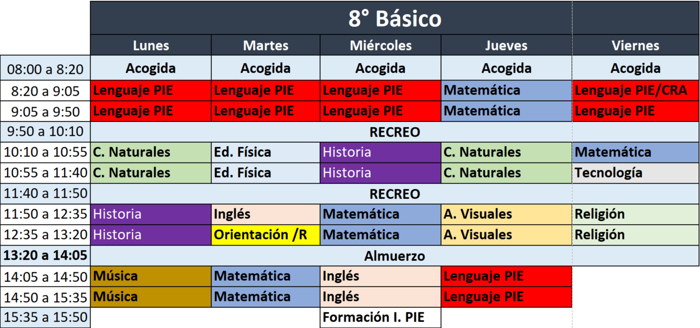The image size is (700, 328).
Task: Select Tuesday's Inglés cell at 11:50
Action: tap(266, 214)
